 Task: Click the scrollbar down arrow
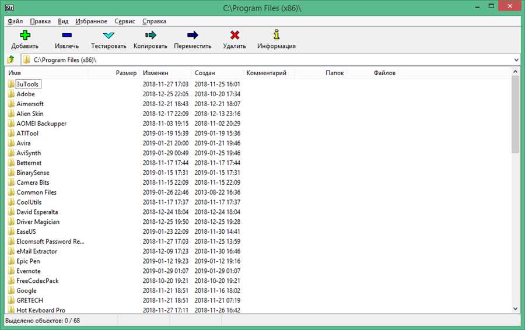click(x=515, y=308)
